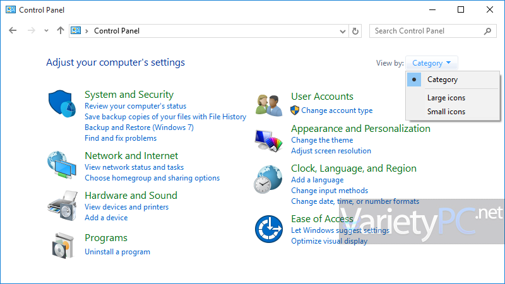Click the Network and Internet globe icon
505x284 pixels.
click(62, 165)
